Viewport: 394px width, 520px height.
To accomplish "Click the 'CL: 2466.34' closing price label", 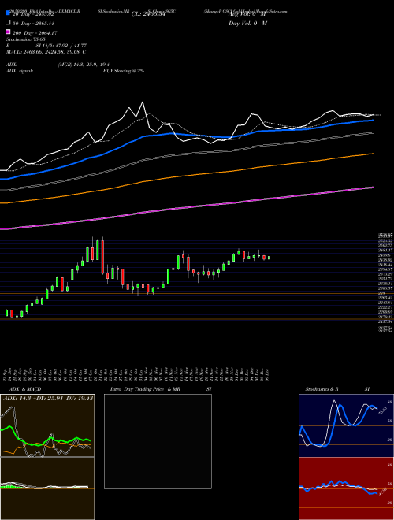I will click(148, 14).
